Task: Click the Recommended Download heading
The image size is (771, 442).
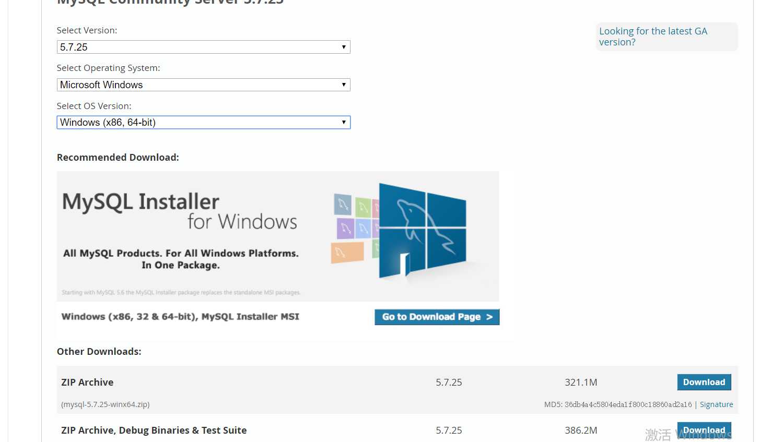Action: [x=118, y=157]
